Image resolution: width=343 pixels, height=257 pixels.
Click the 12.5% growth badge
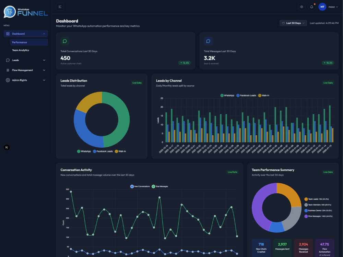(x=185, y=63)
